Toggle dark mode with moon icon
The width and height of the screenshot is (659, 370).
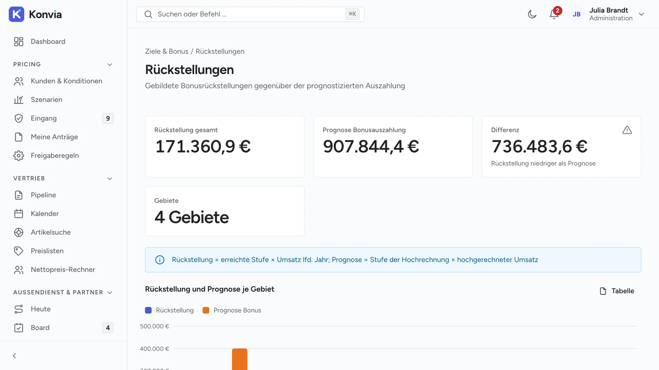[x=532, y=14]
